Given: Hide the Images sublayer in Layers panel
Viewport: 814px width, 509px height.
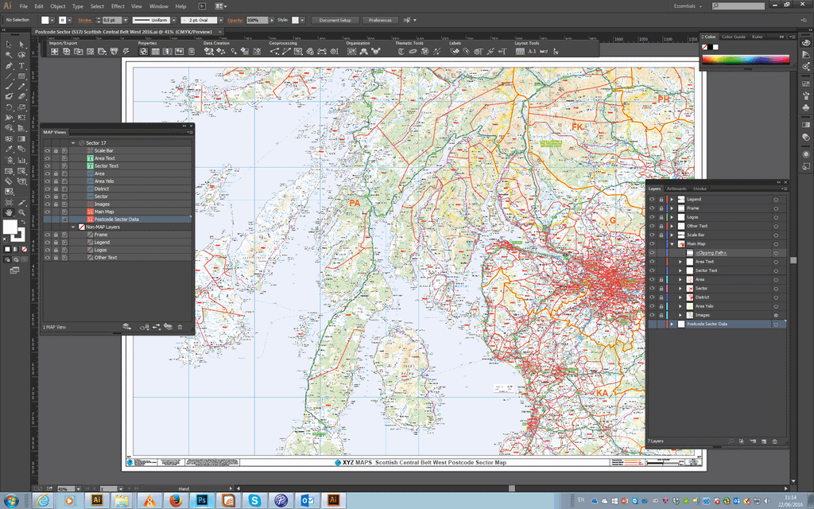Looking at the screenshot, I should (652, 315).
